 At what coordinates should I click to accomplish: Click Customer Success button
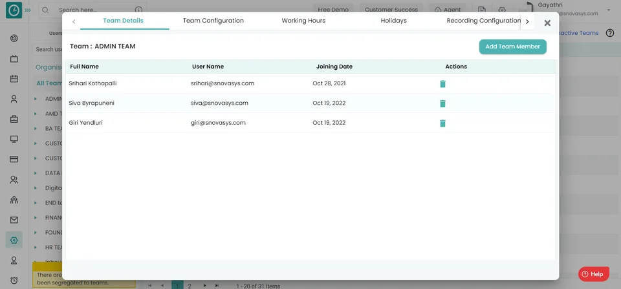tap(391, 10)
